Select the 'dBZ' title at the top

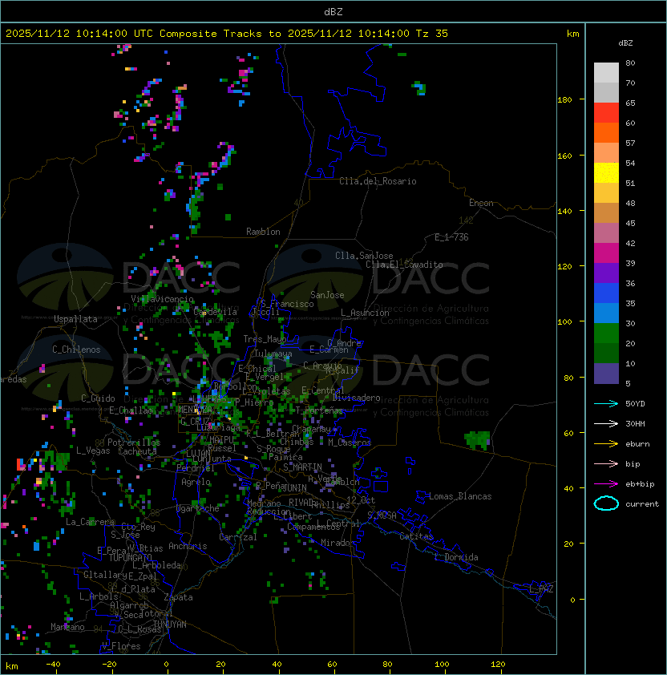point(333,11)
